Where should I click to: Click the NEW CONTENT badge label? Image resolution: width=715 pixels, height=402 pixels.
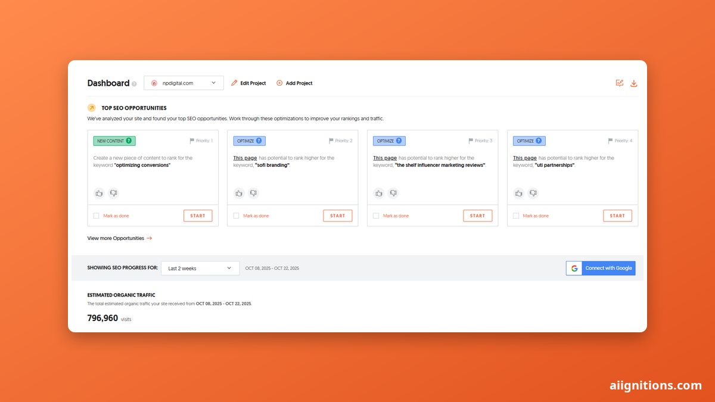coord(114,141)
